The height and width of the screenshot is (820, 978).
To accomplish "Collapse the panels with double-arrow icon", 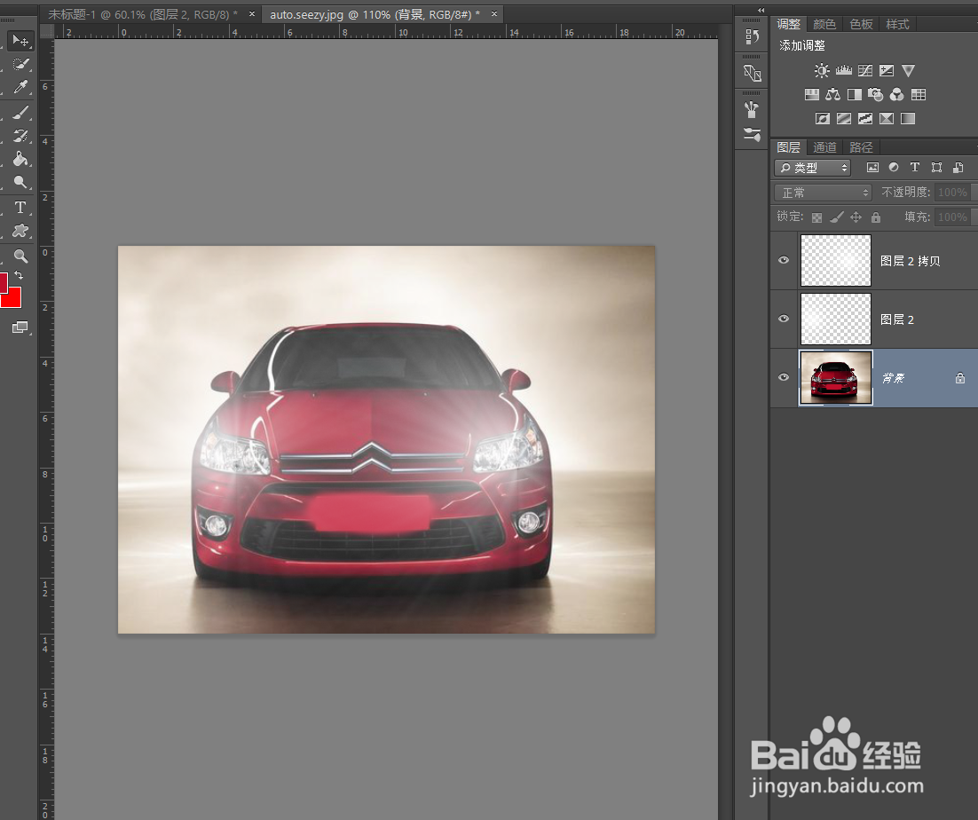I will (x=761, y=10).
